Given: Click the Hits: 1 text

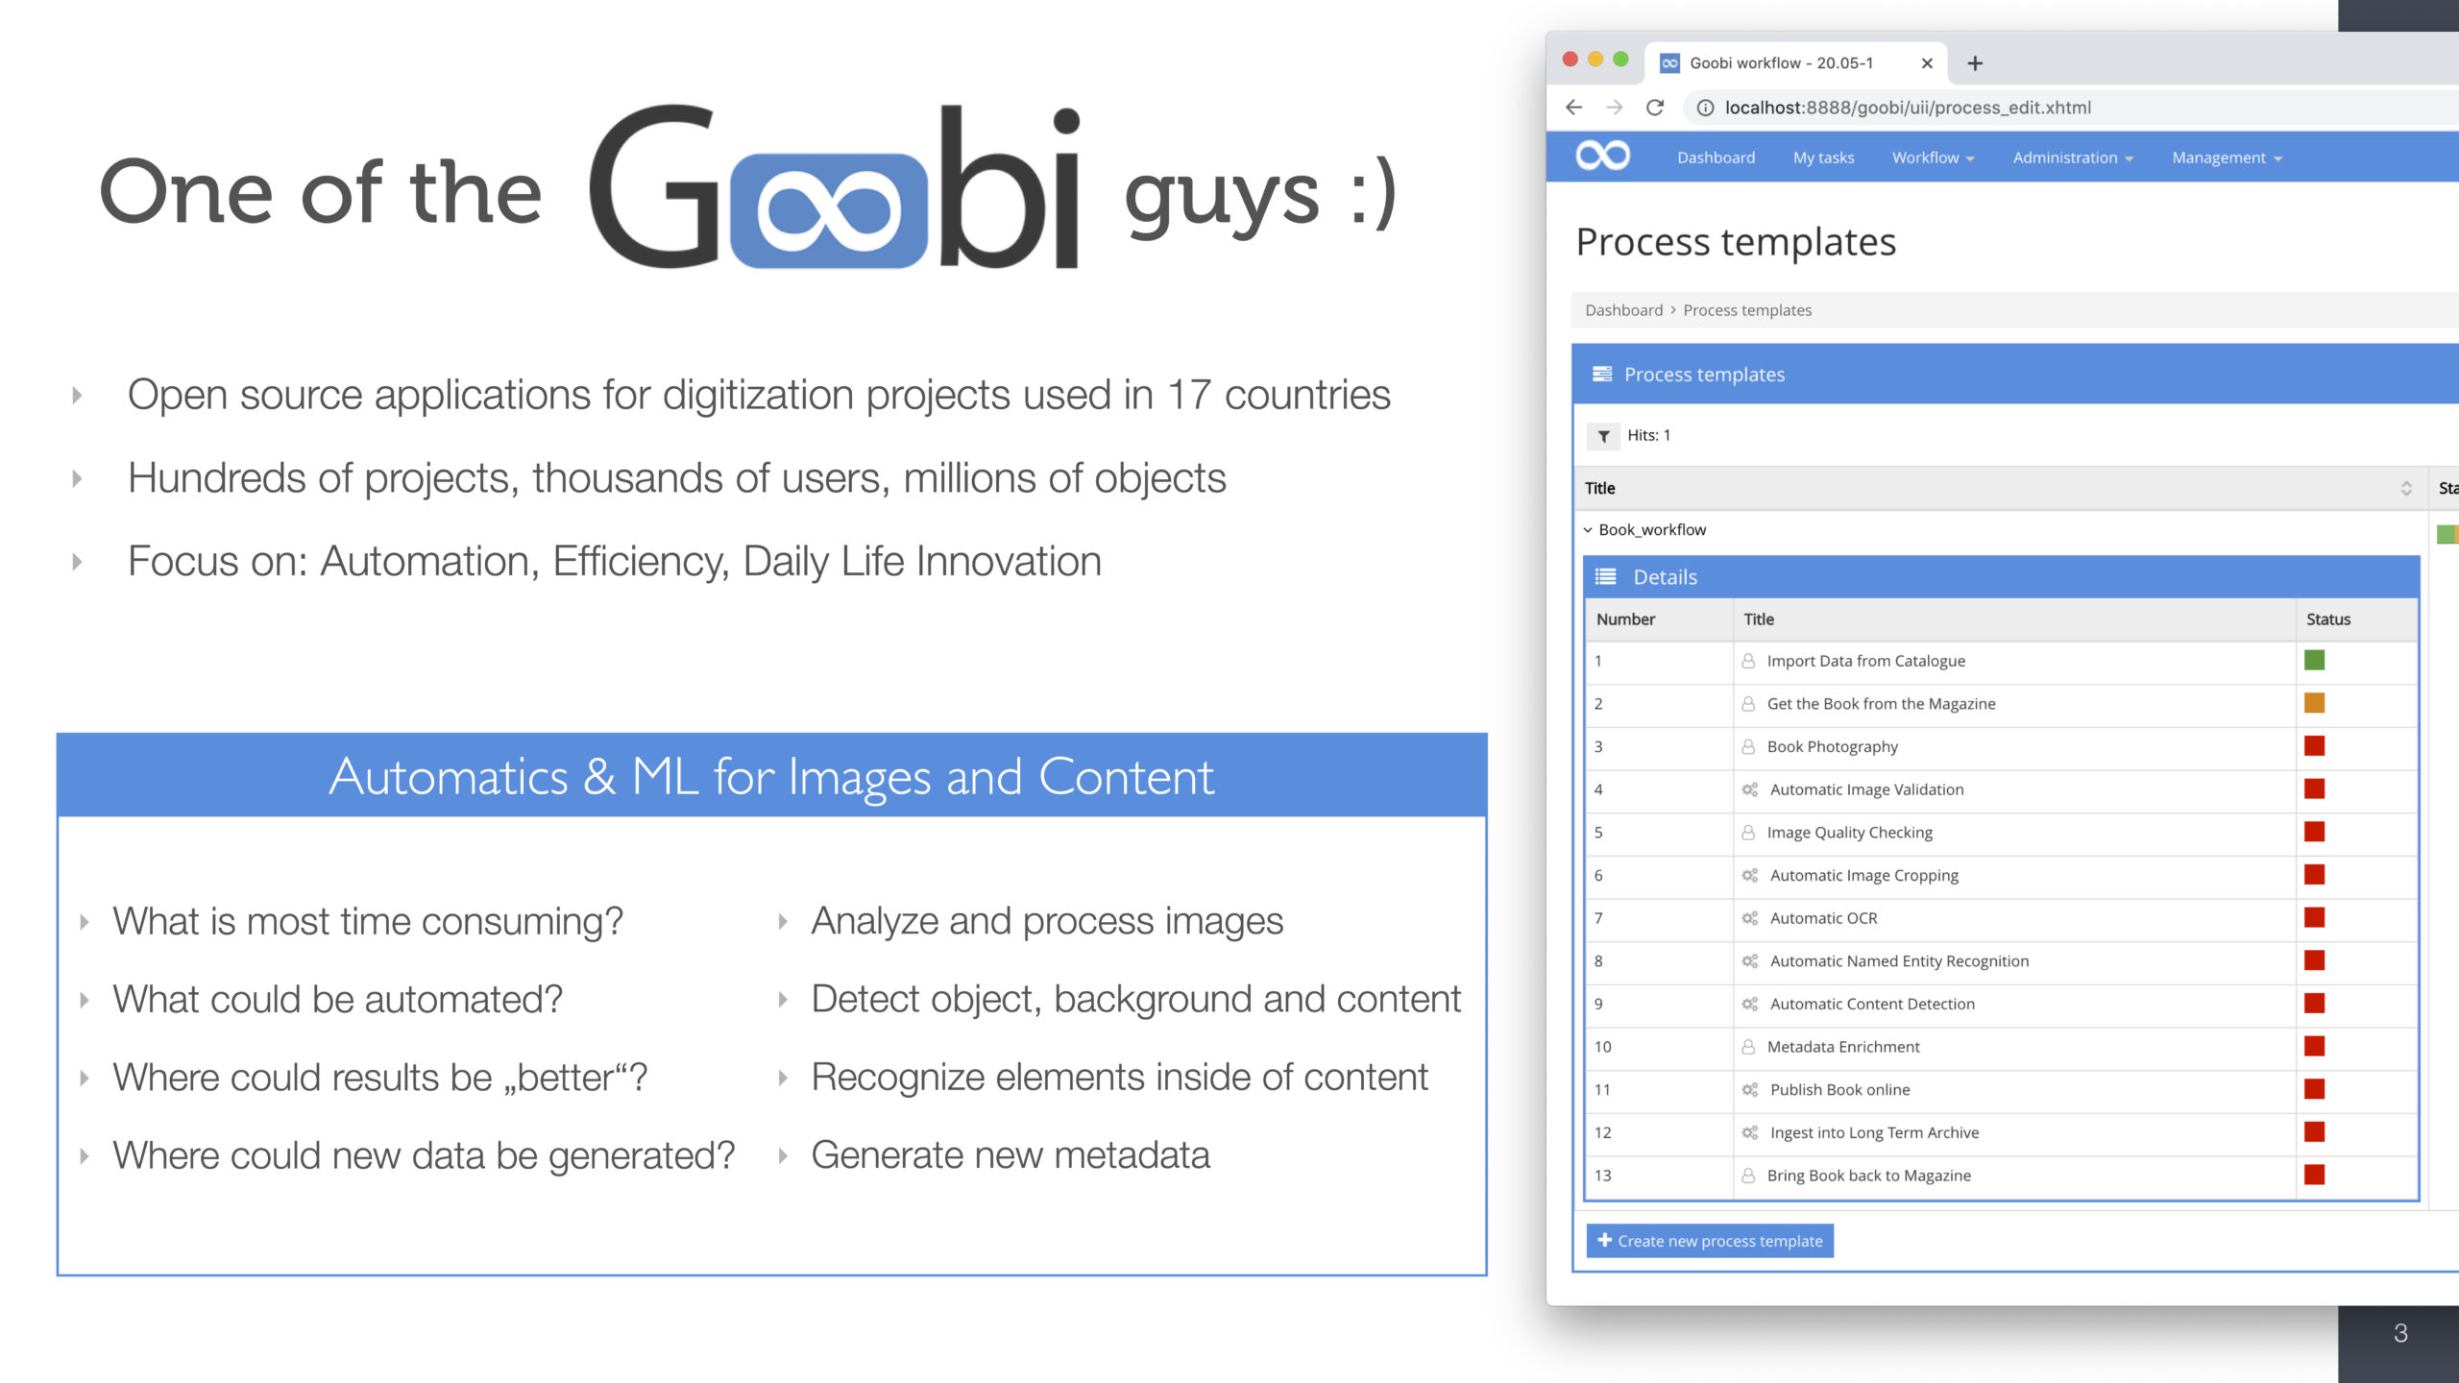Looking at the screenshot, I should click(x=1648, y=435).
